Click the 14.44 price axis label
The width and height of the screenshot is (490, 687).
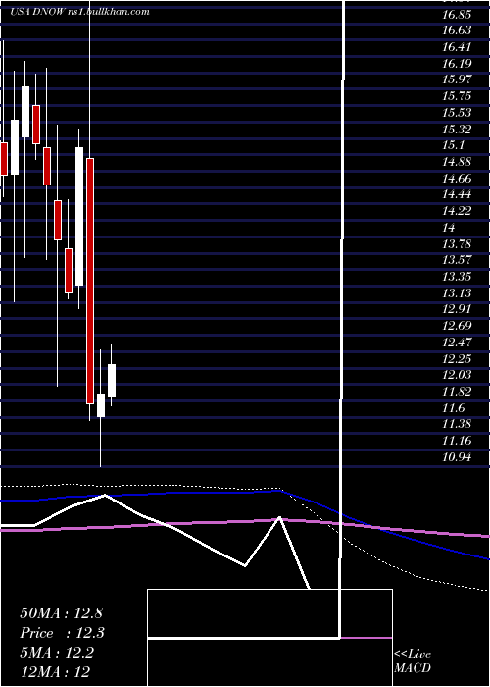(x=457, y=194)
